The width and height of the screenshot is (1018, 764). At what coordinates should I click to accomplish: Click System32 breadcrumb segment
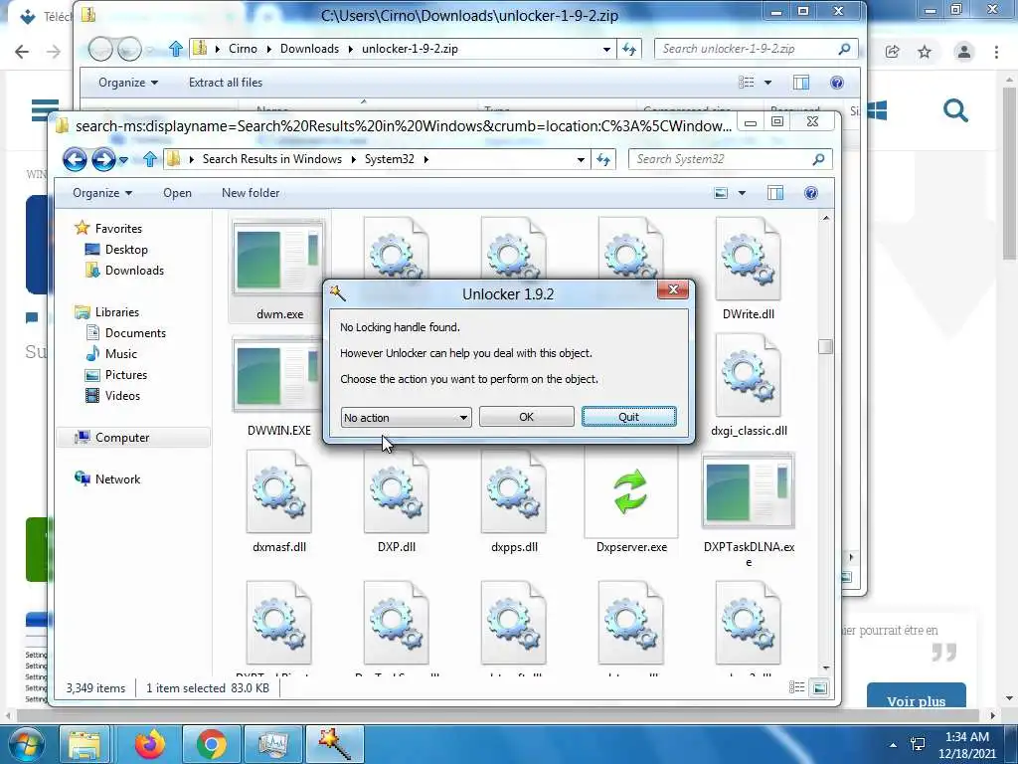pos(390,159)
